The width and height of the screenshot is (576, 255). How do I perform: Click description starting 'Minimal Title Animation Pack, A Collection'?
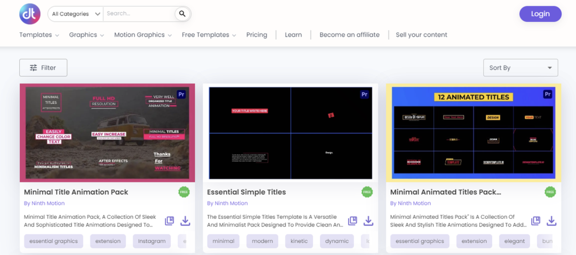90,221
